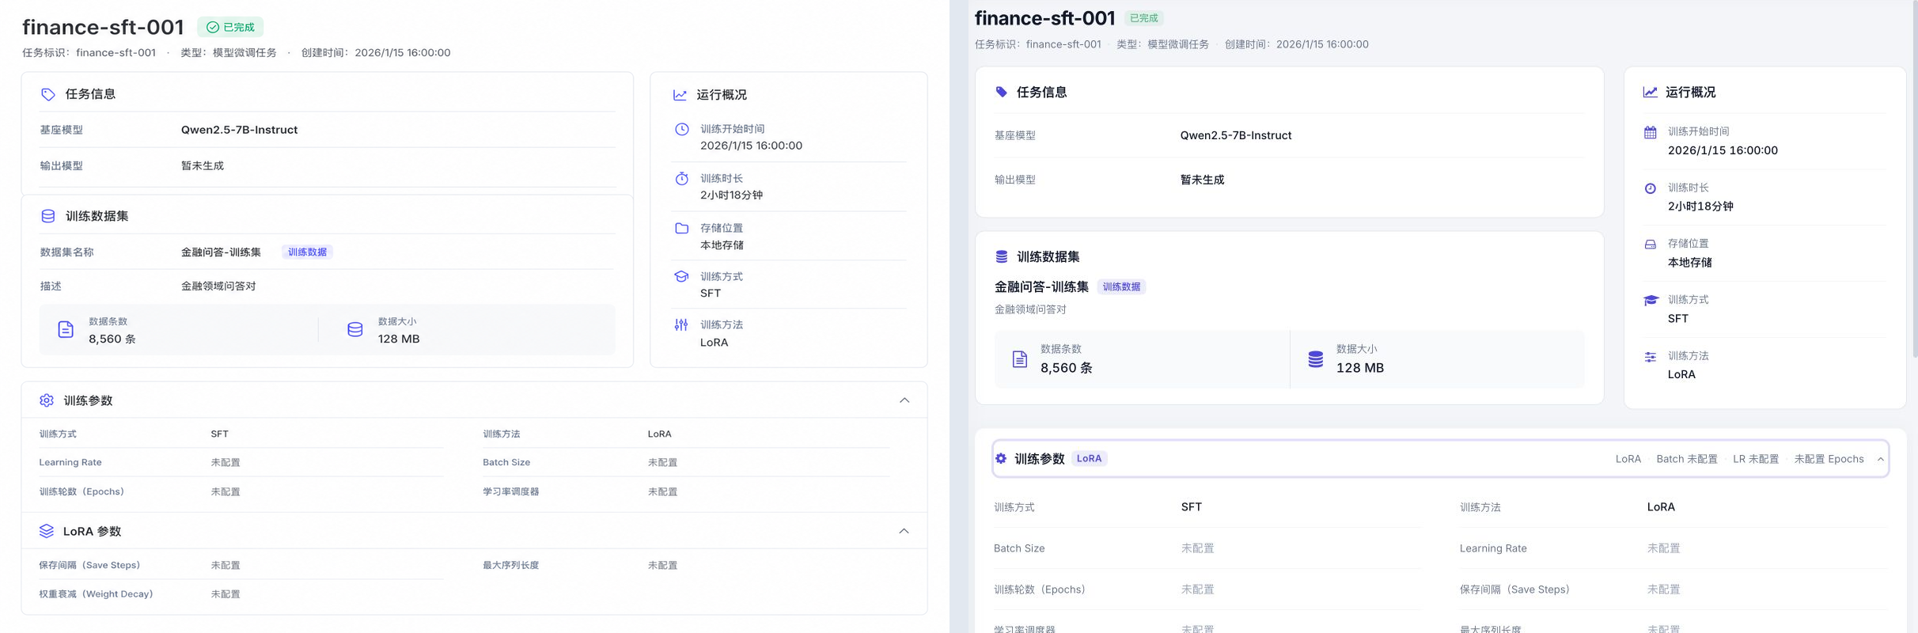Collapse 训练参数 using right view chevron
The height and width of the screenshot is (633, 1918).
click(x=1881, y=459)
